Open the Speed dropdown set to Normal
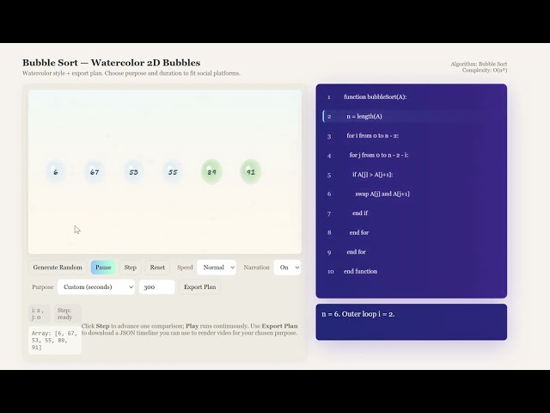This screenshot has width=550, height=413. point(217,268)
